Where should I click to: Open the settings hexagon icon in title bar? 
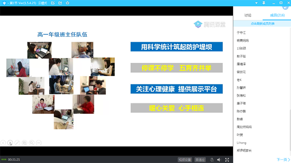[67, 3]
